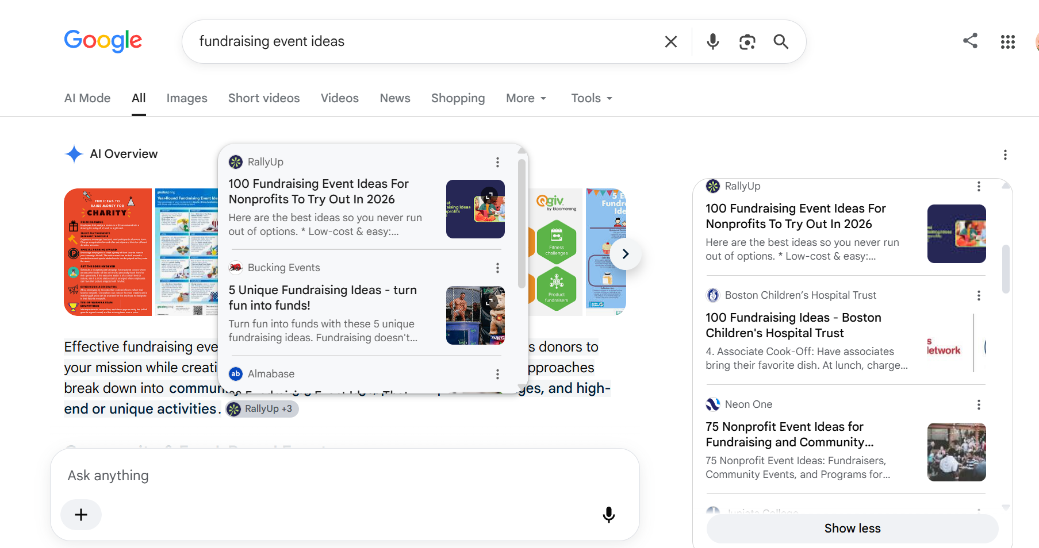
Task: Click Boston Children's Hospital Trust favicon
Action: point(713,295)
